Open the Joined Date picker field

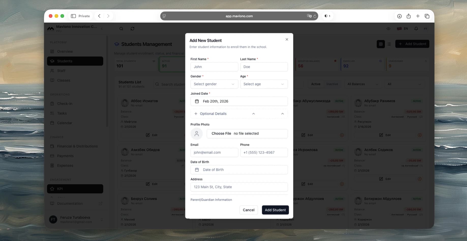pyautogui.click(x=239, y=101)
